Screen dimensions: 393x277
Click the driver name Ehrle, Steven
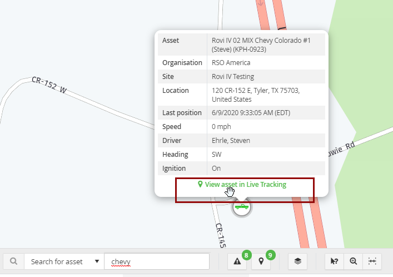[231, 141]
